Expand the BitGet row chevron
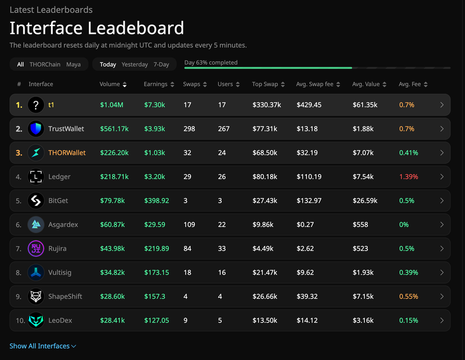Image resolution: width=465 pixels, height=360 pixels. point(442,201)
